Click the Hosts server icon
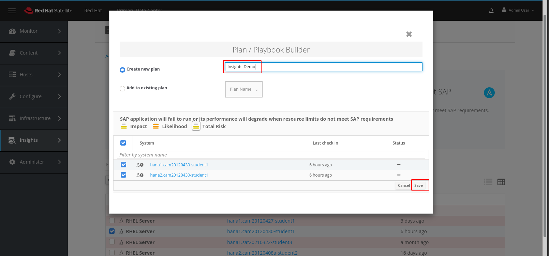 (12, 75)
